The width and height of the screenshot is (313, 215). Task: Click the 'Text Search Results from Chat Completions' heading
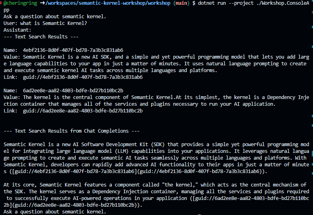tap(71, 131)
